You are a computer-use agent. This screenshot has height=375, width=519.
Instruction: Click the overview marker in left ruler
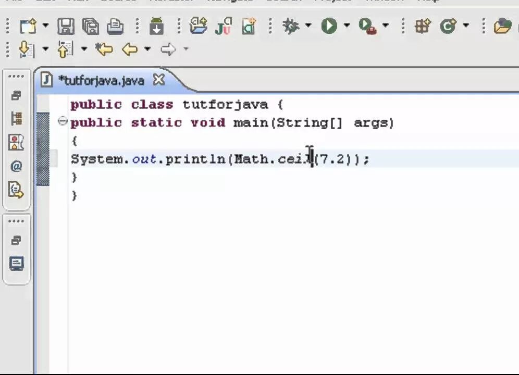point(43,149)
